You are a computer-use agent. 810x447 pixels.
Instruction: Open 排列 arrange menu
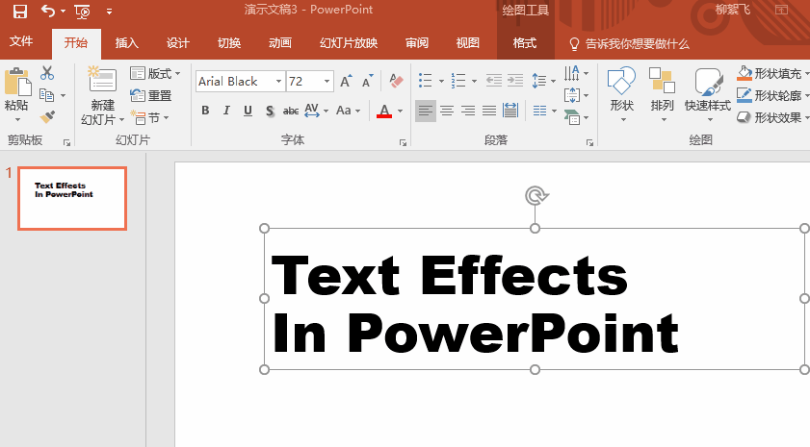[663, 95]
